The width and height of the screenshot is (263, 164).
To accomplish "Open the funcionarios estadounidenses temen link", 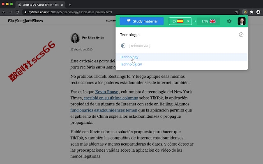I will [x=104, y=110].
